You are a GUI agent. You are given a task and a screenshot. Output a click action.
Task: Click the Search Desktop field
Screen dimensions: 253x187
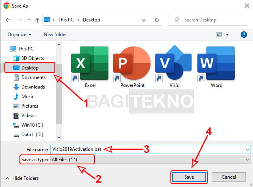coord(208,20)
